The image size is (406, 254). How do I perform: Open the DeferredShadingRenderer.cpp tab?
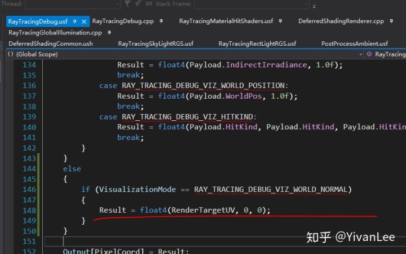coord(341,21)
